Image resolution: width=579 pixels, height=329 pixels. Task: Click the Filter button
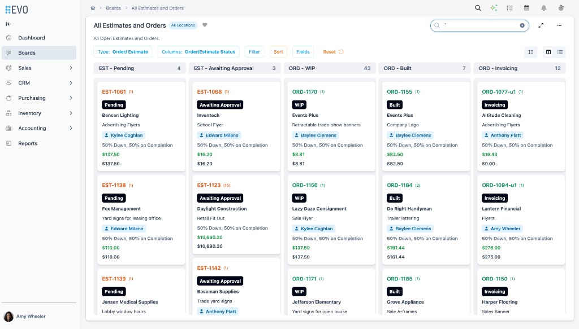(x=254, y=52)
